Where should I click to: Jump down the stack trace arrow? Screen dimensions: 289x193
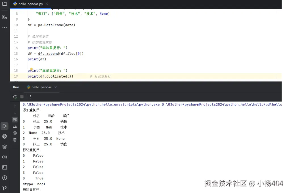(x=15, y=113)
